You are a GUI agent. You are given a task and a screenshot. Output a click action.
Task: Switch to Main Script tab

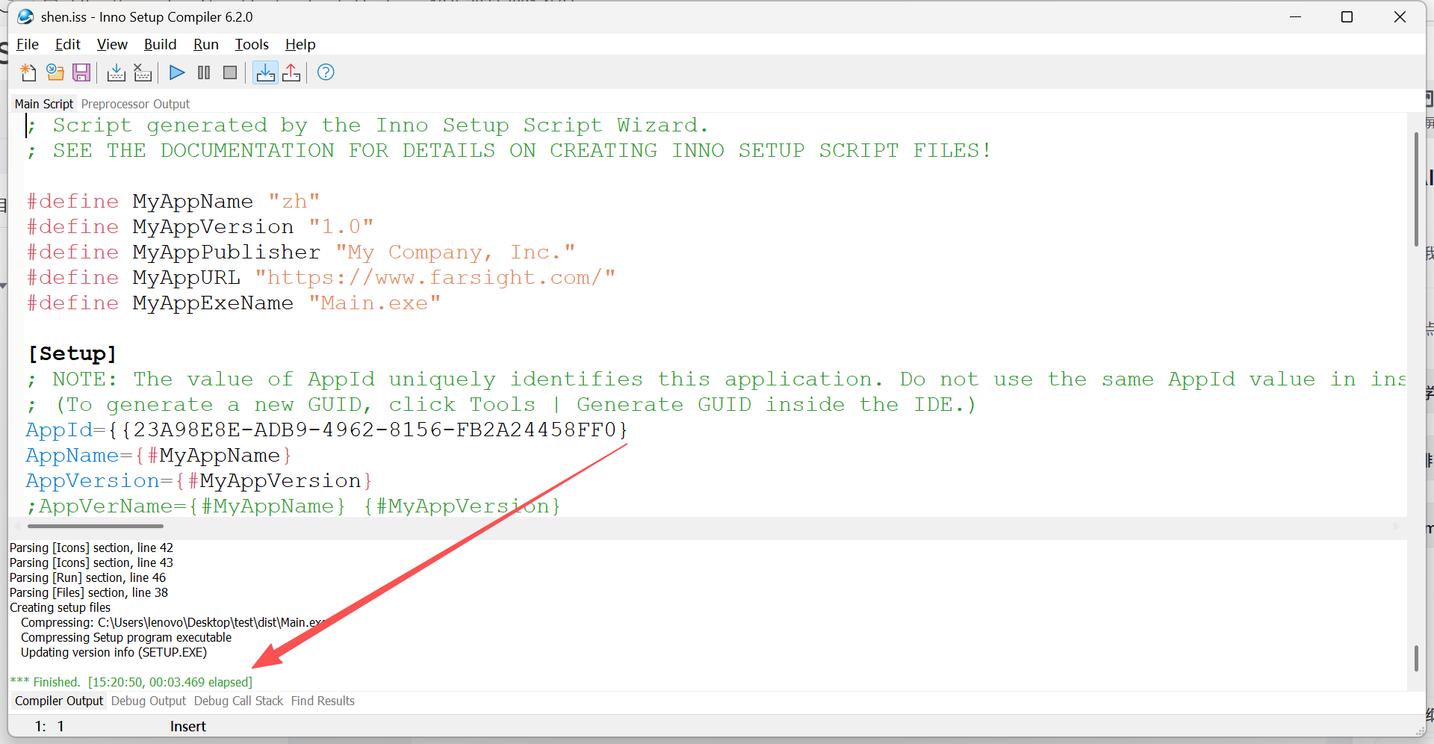(x=44, y=104)
